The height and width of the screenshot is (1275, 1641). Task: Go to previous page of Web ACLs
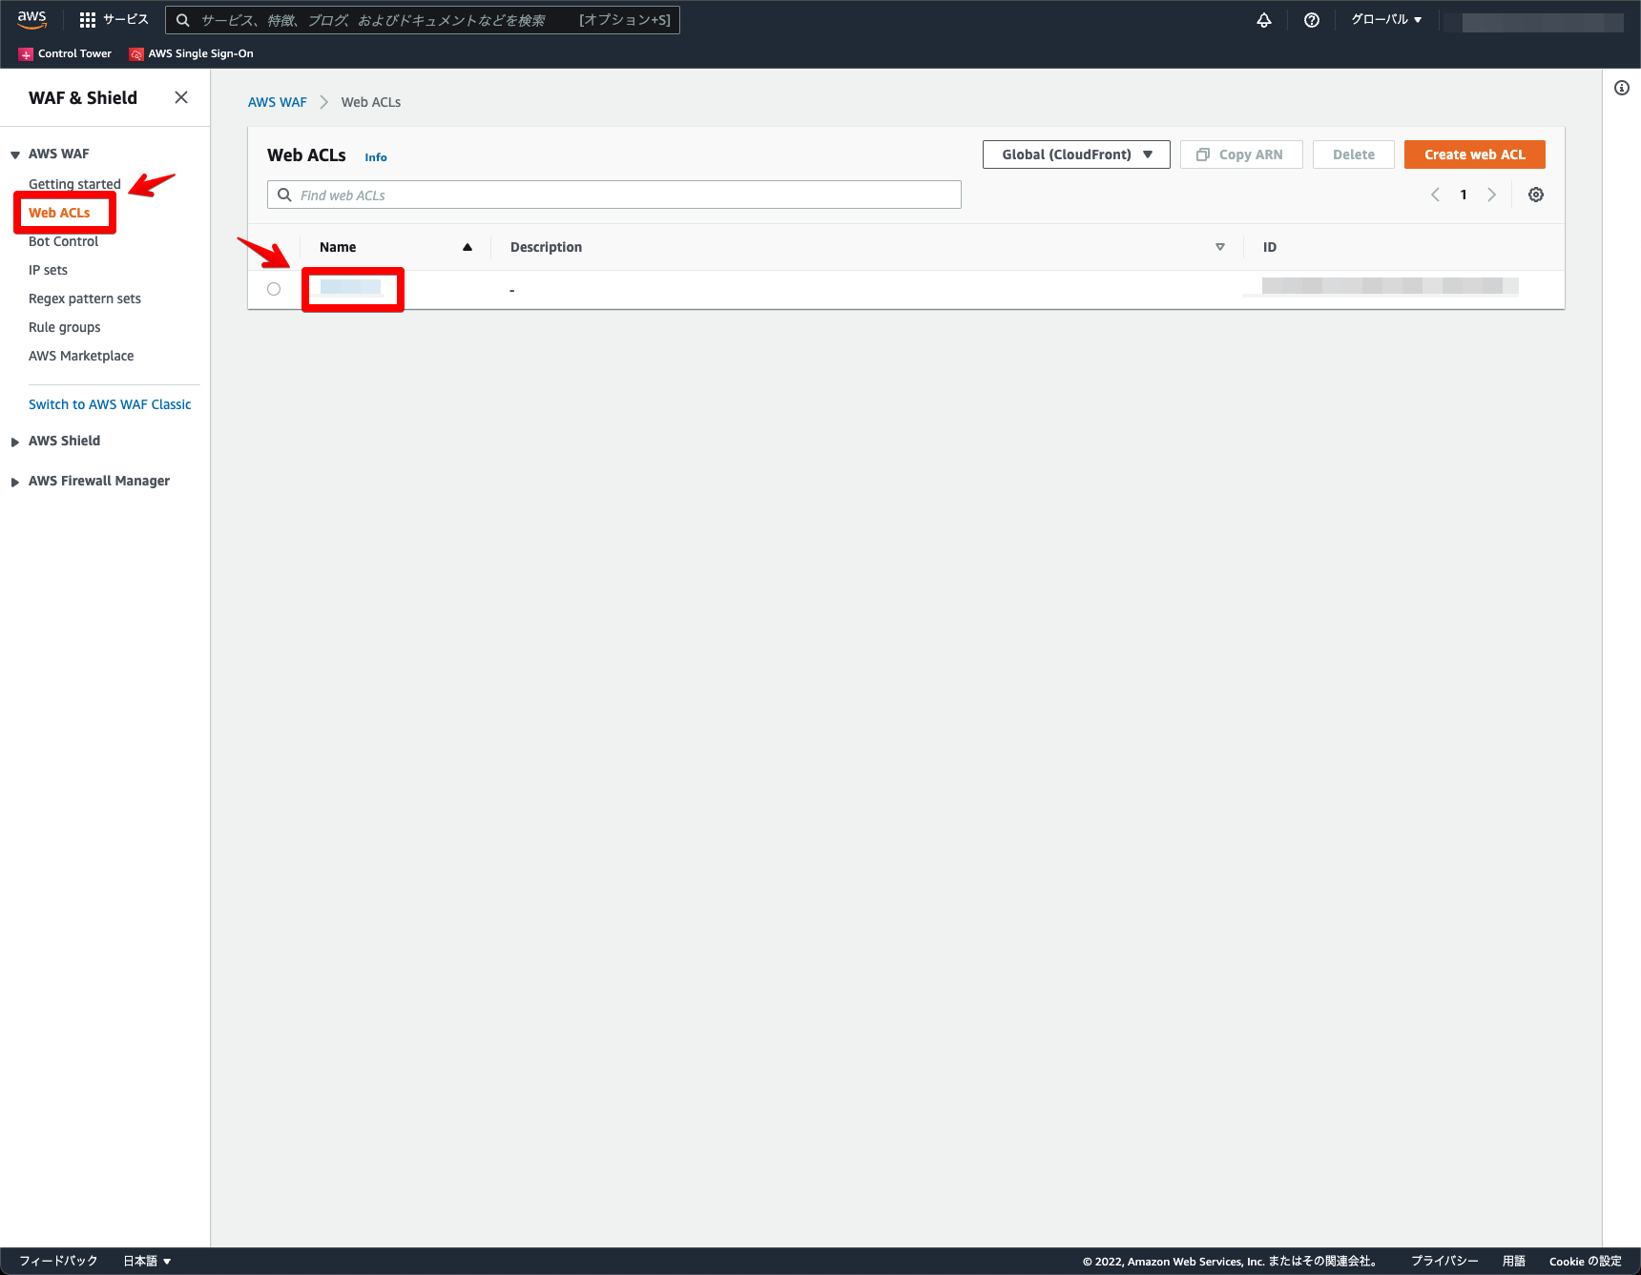[x=1435, y=195]
